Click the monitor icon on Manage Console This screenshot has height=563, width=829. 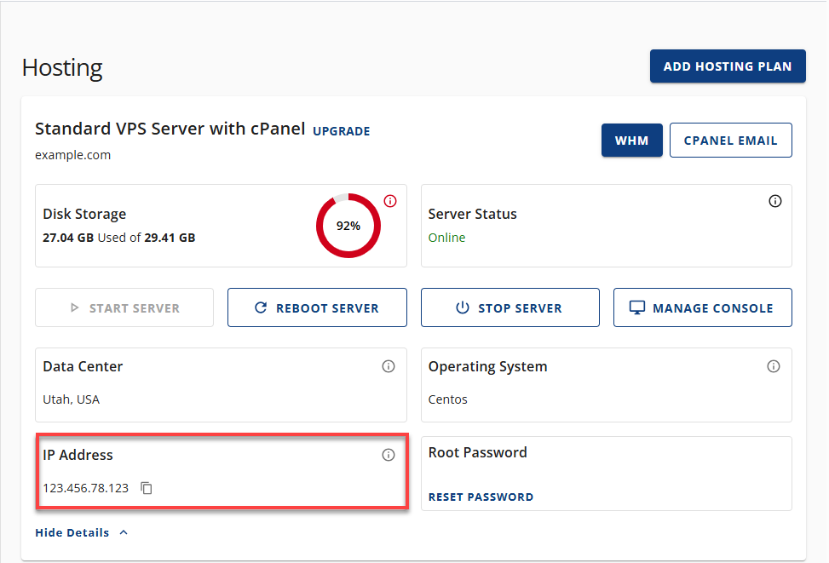pyautogui.click(x=637, y=307)
